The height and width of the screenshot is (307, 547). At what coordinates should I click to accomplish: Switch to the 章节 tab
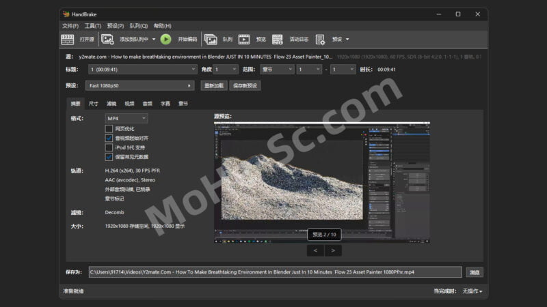(x=183, y=104)
